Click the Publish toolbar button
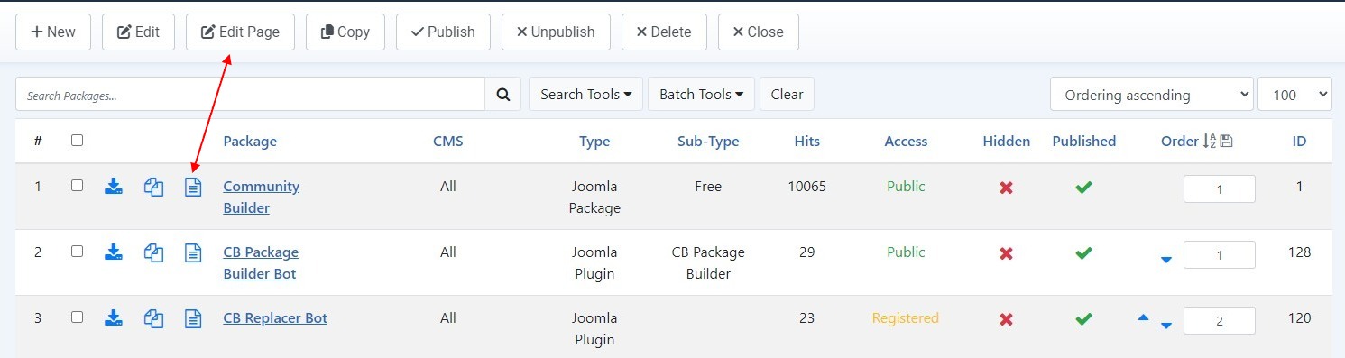The width and height of the screenshot is (1345, 358). point(443,32)
